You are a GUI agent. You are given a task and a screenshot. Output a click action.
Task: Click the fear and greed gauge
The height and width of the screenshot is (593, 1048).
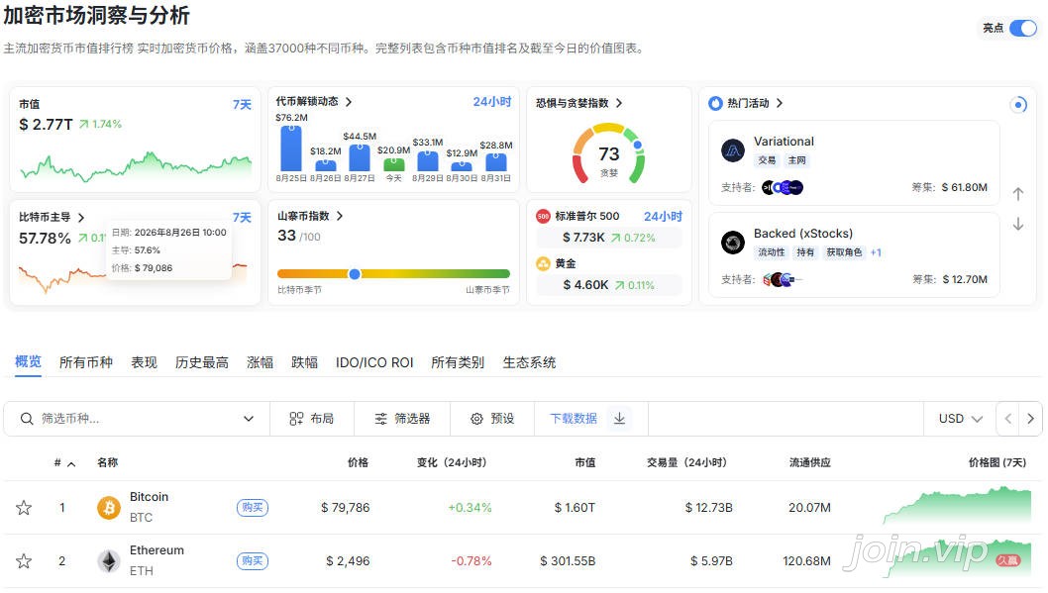609,154
